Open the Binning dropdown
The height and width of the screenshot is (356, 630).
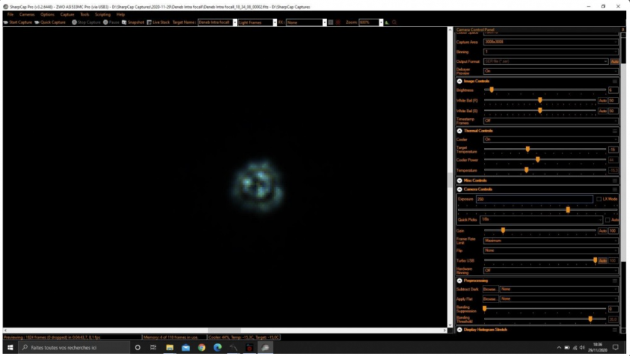551,52
